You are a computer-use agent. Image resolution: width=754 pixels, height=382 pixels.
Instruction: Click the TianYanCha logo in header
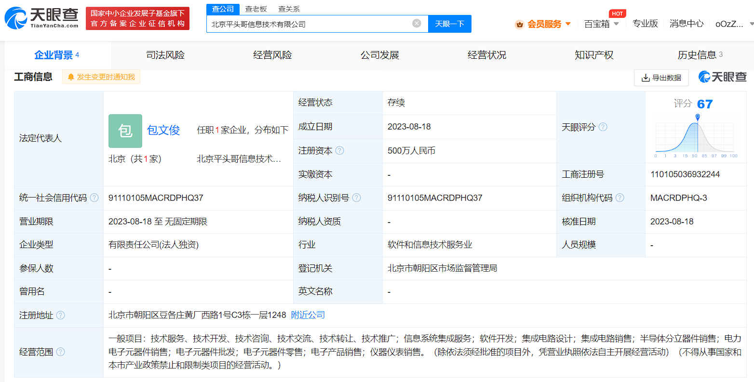[x=41, y=18]
